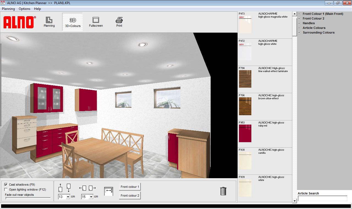Click the F794 code label

click(241, 68)
